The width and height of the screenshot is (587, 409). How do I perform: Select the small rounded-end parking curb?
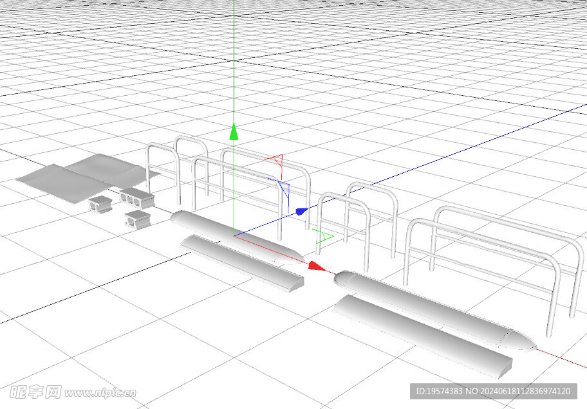pos(238,237)
